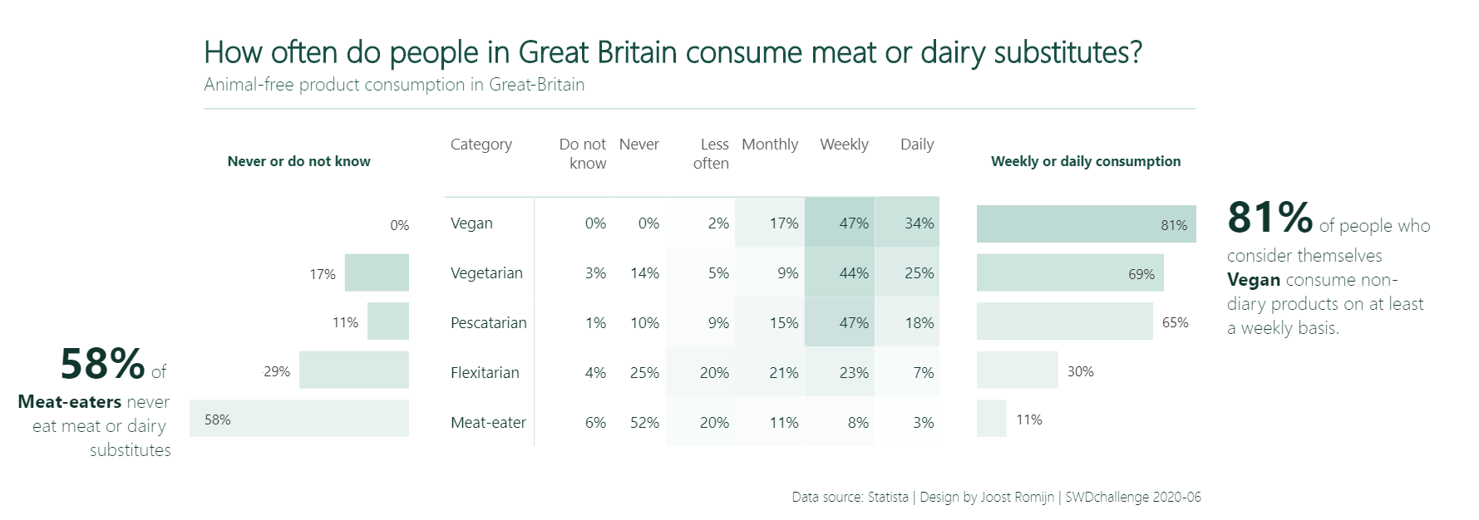Click the Daily column header
The height and width of the screenshot is (520, 1479).
[917, 145]
